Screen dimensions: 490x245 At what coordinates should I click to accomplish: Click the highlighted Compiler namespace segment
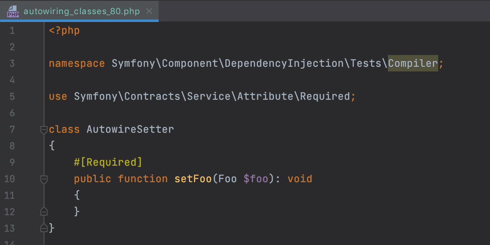[x=413, y=63]
